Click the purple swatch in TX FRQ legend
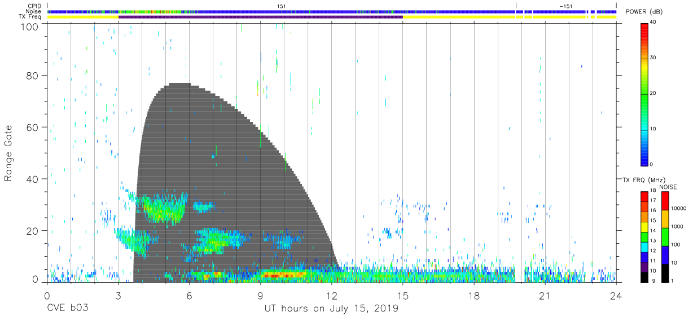The image size is (693, 320). 644,266
